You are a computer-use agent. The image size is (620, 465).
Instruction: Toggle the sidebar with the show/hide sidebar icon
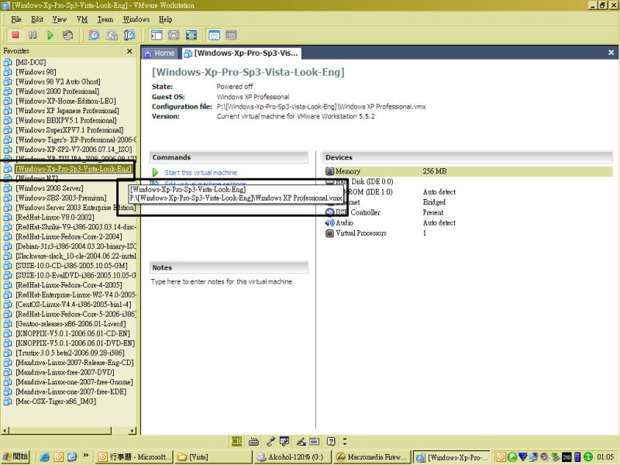click(157, 35)
